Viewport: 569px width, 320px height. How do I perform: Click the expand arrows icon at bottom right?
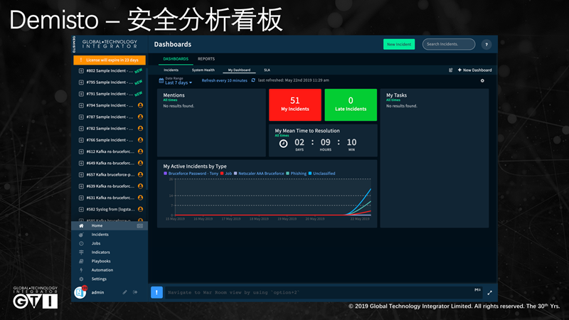[x=489, y=292]
